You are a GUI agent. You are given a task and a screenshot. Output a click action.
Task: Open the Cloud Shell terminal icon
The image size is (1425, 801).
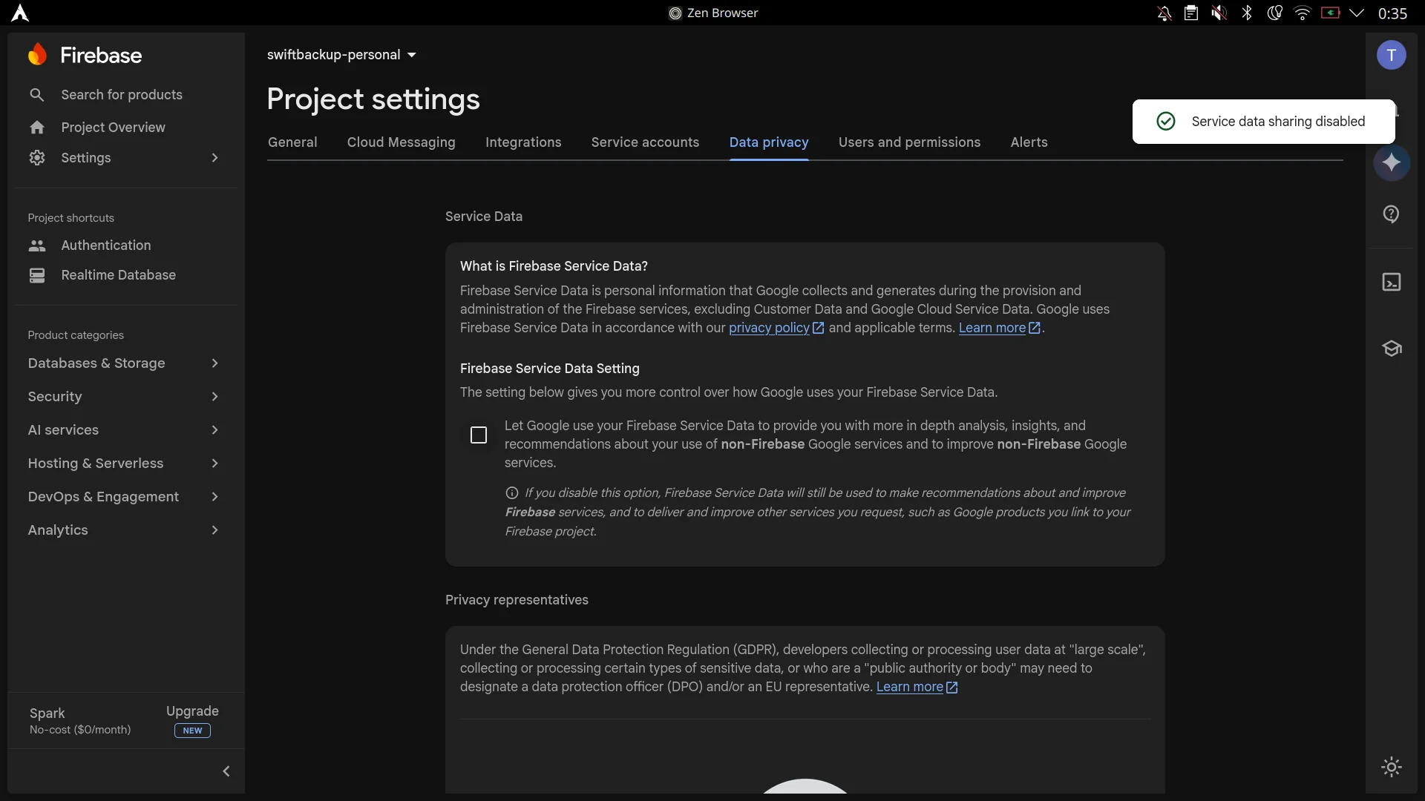tap(1392, 282)
